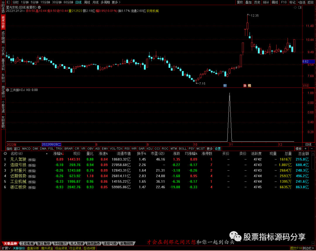Switch to the 30分钟 period
The height and width of the screenshot is (251, 316).
click(x=57, y=2)
